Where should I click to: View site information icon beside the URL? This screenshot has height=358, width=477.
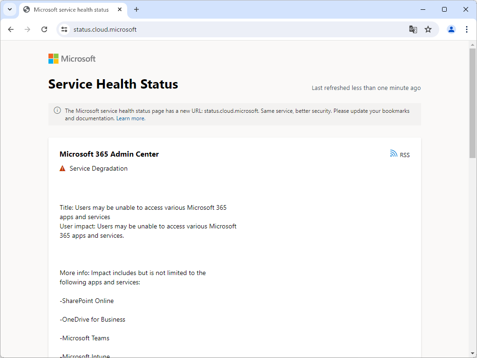point(64,29)
